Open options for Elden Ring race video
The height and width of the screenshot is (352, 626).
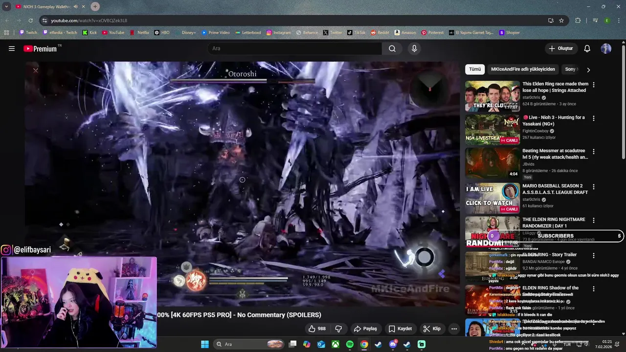tap(594, 85)
